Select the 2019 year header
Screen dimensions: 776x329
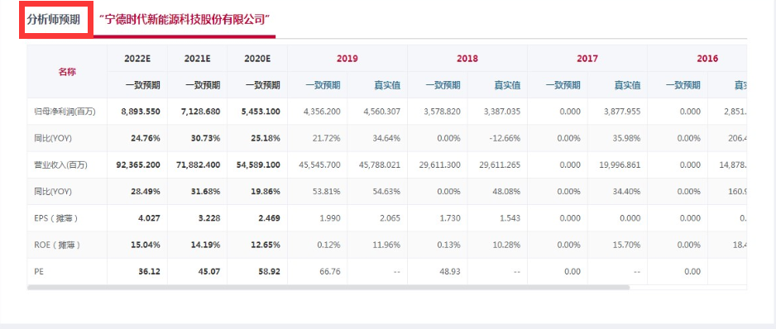point(347,59)
